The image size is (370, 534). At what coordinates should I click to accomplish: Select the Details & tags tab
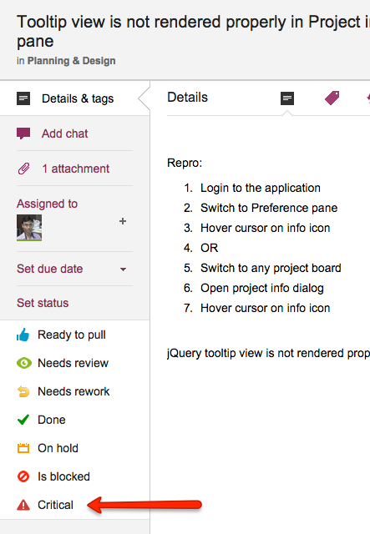[75, 98]
